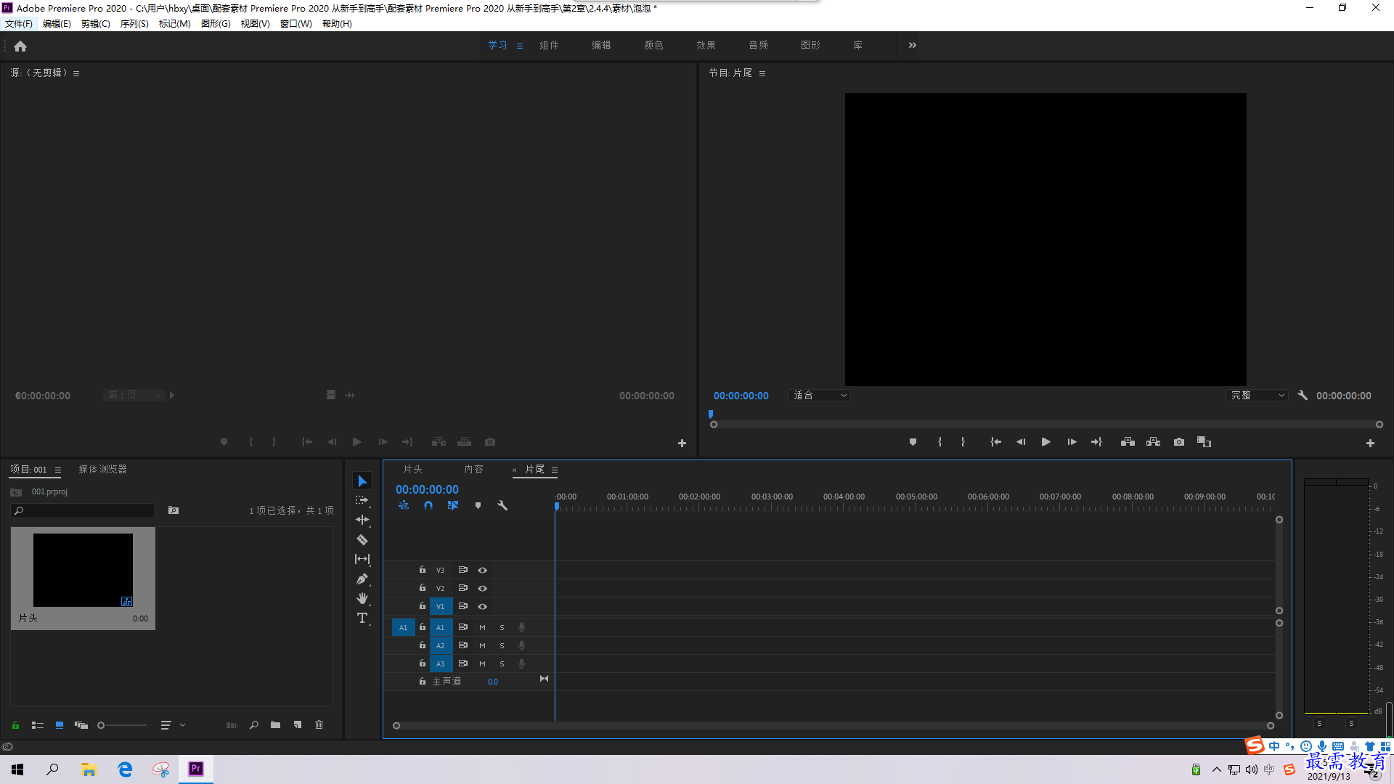This screenshot has height=784, width=1394.
Task: Select the Track Select Forward tool
Action: click(362, 500)
